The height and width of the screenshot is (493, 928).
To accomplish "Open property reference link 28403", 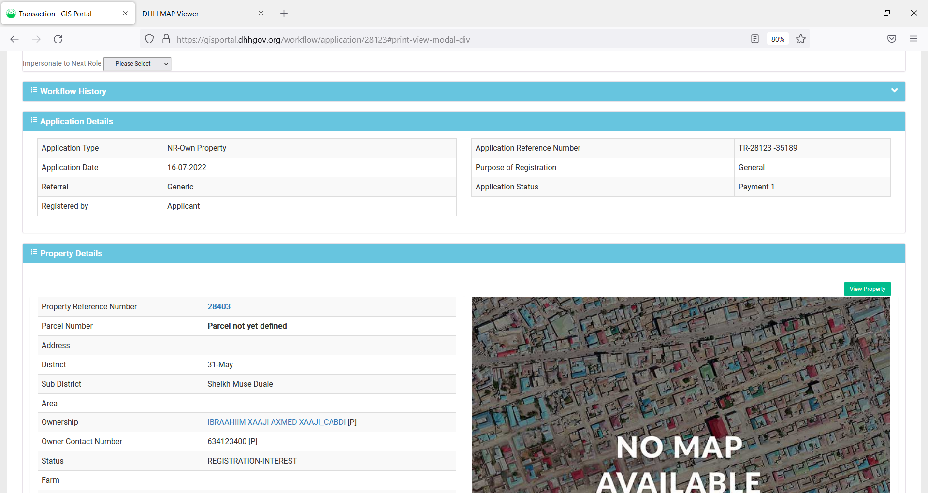I will click(219, 306).
